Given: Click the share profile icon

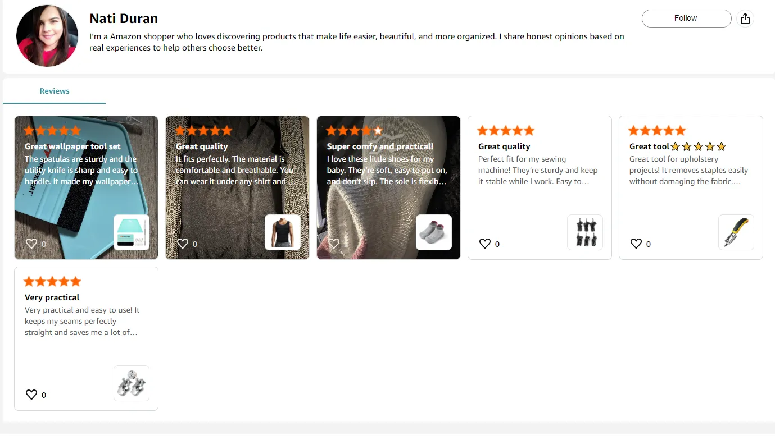Looking at the screenshot, I should coord(745,19).
